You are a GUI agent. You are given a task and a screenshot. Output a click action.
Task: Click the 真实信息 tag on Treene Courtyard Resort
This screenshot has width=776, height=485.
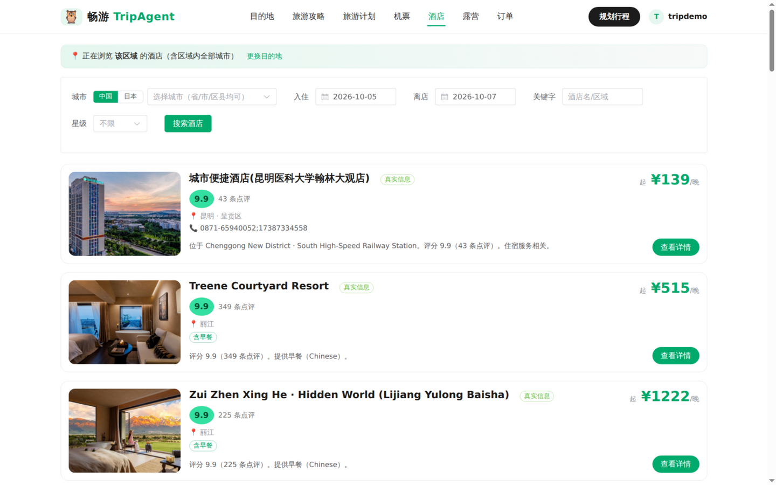[356, 287]
